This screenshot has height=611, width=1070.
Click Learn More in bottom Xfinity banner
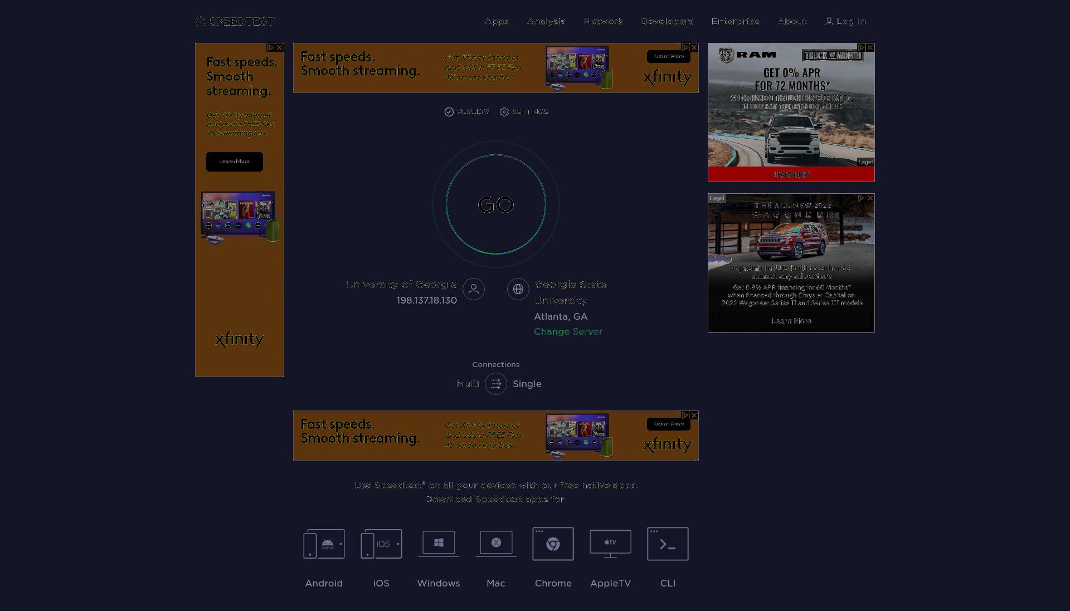(x=669, y=424)
